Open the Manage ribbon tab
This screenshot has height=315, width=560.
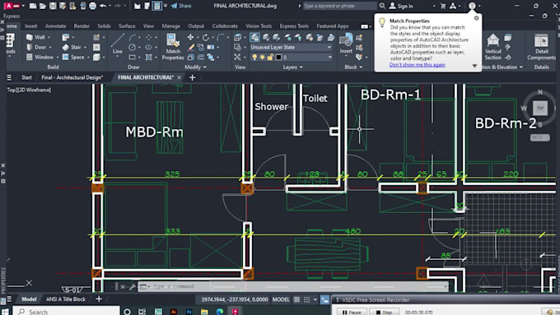(170, 26)
